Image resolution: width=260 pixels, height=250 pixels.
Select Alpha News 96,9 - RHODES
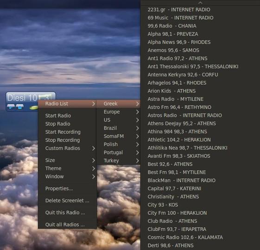tap(200, 42)
